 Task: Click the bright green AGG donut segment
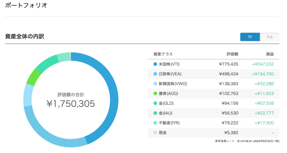tap(34, 77)
